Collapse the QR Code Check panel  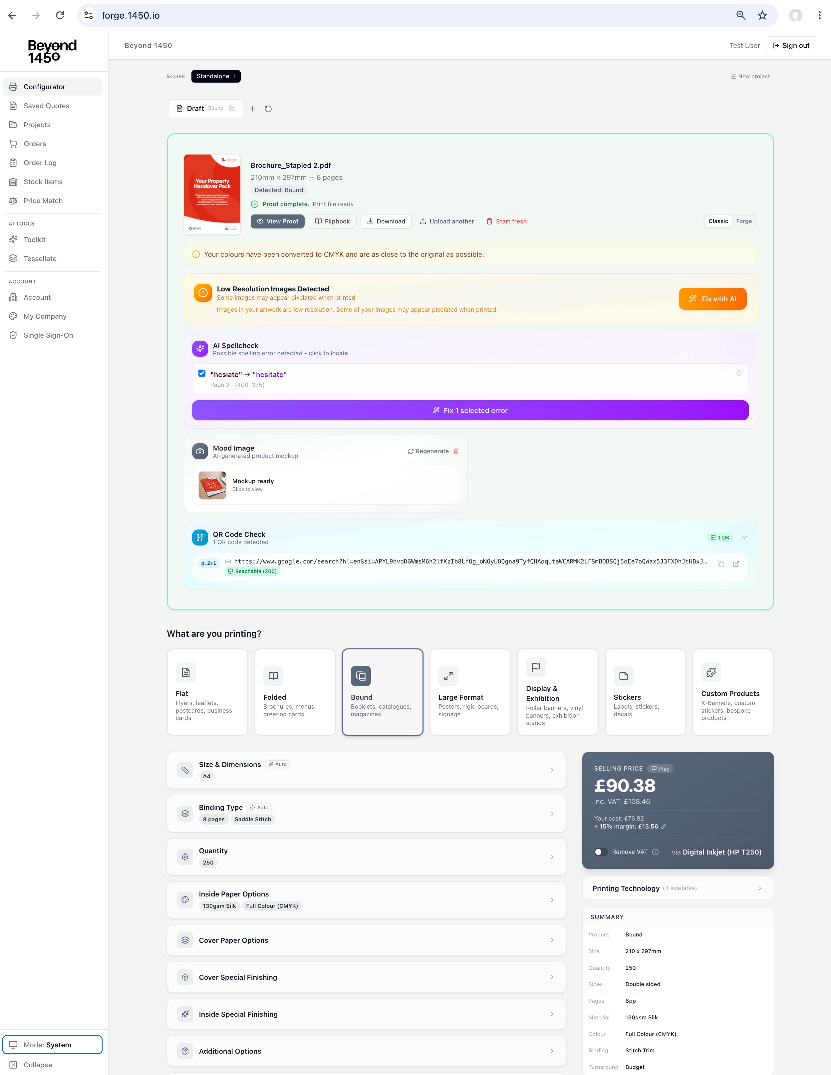[x=744, y=537]
